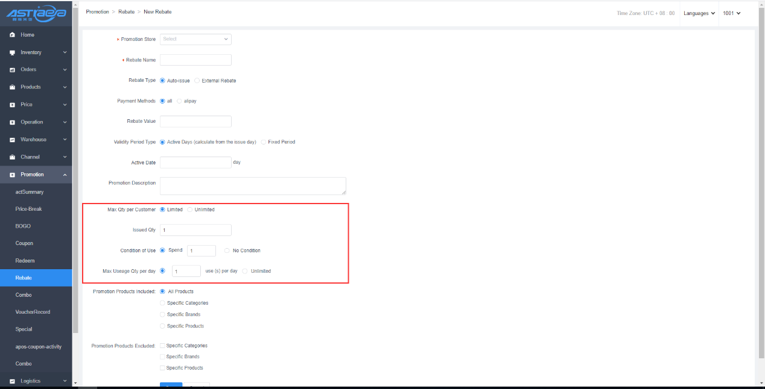Open the Price-Break menu item

coord(28,209)
